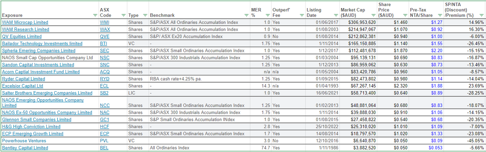Select the Powerhouse Ventures cell
The height and width of the screenshot is (152, 486).
49,141
